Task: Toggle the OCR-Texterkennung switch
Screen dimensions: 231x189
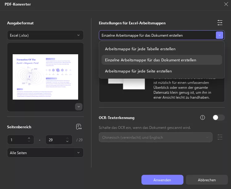Action: [x=219, y=117]
